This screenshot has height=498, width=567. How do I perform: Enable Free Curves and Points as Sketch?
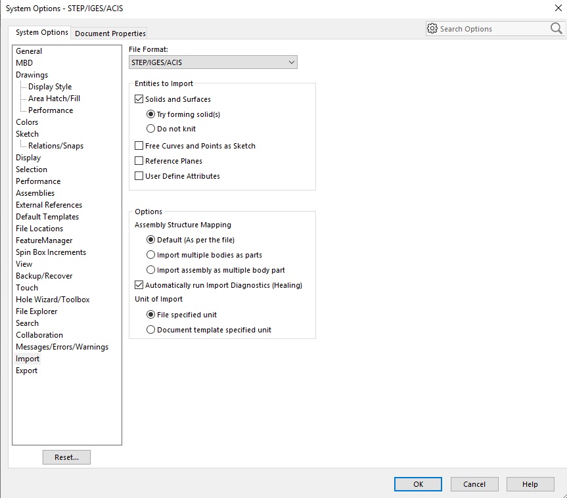[139, 146]
